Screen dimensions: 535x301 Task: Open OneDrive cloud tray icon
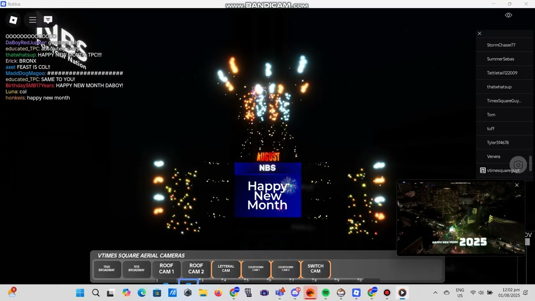pos(446,293)
